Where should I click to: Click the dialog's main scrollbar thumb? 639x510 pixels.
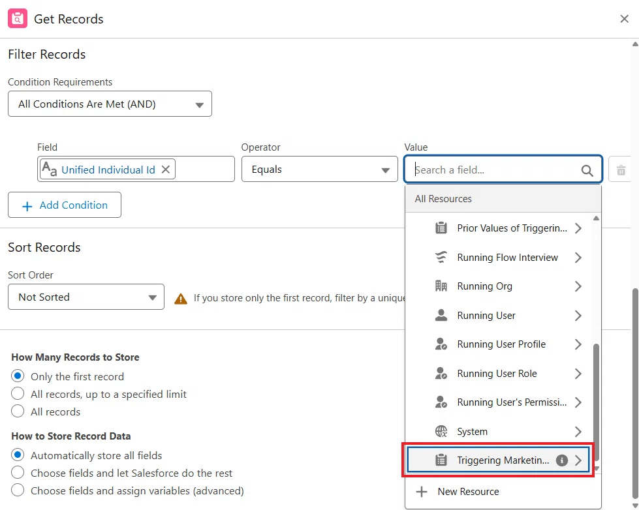point(635,393)
